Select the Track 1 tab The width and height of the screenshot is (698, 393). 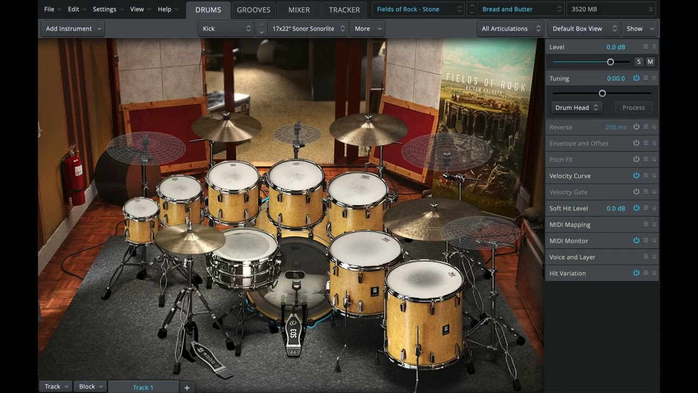coord(143,388)
